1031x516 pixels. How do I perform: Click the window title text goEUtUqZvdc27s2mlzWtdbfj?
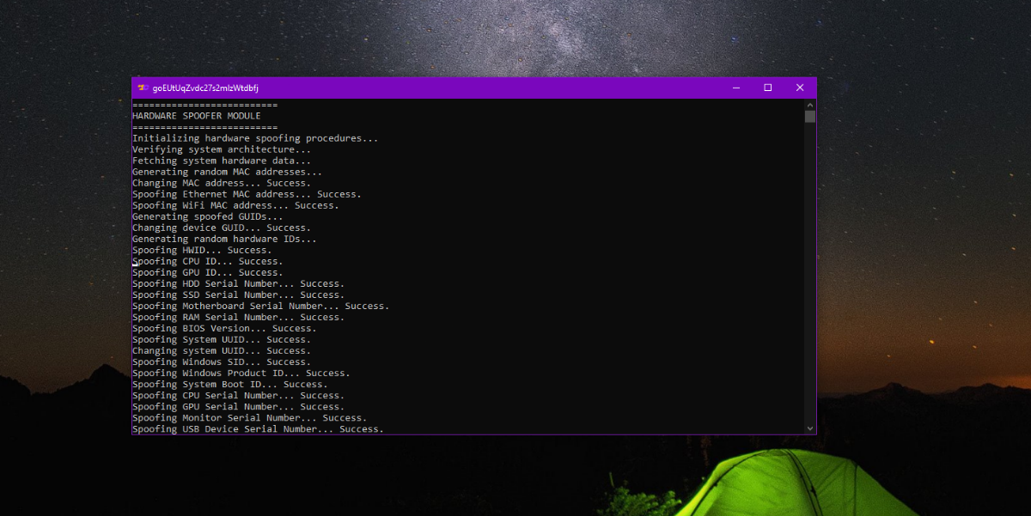pos(205,88)
